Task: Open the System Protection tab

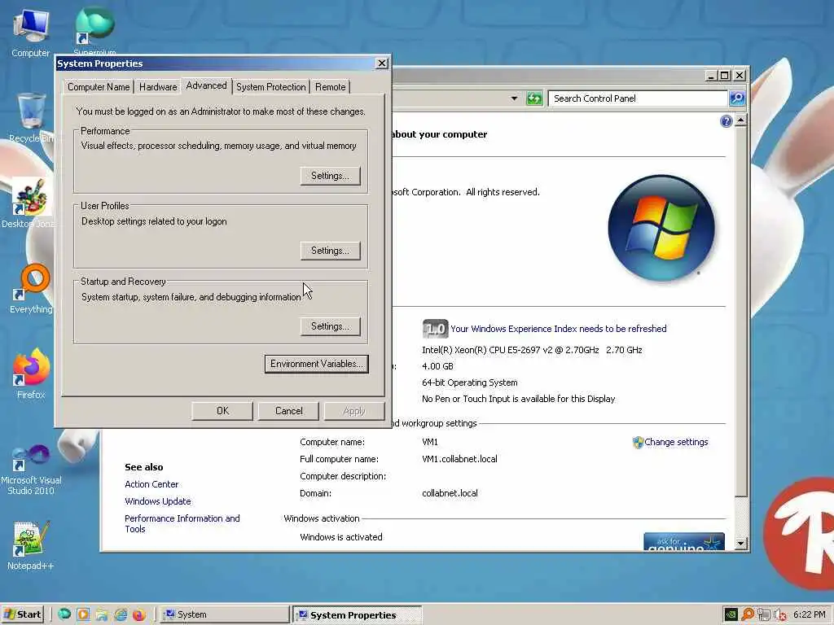Action: coord(270,86)
